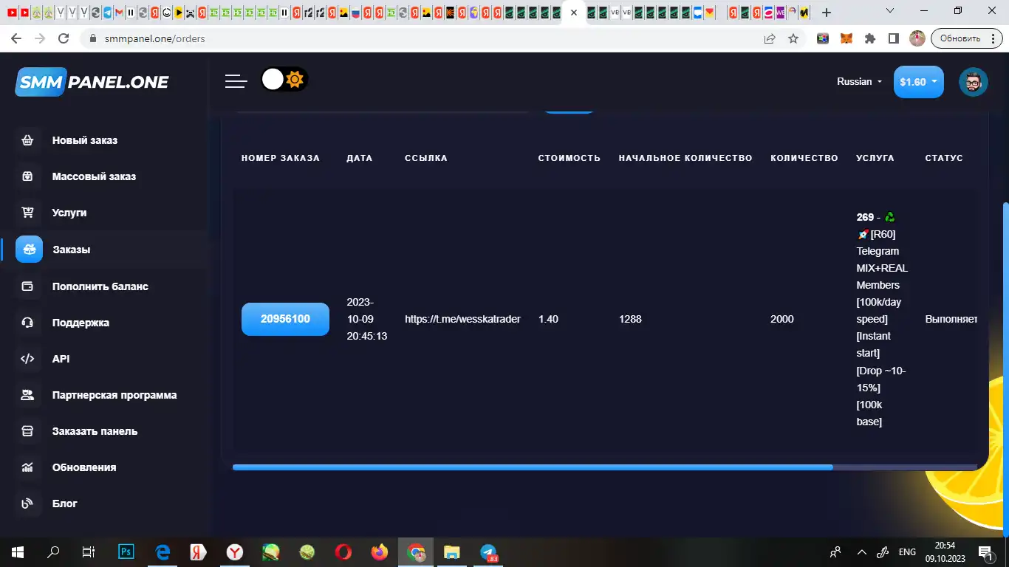Click the Заказы sidebar icon

[30, 250]
